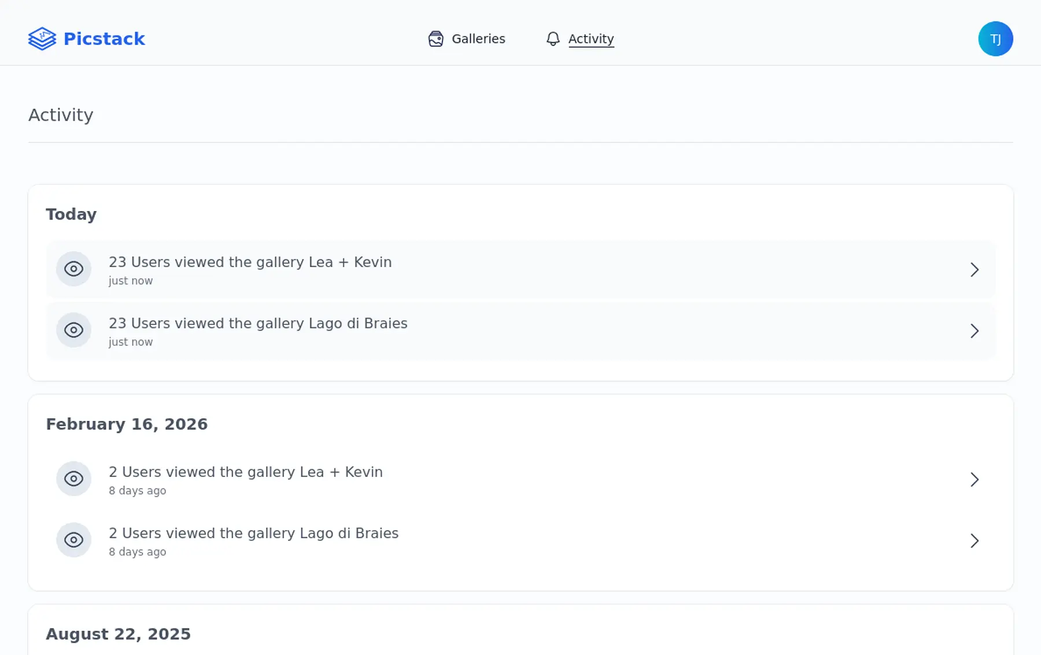The height and width of the screenshot is (655, 1041).
Task: Click the 2 Users viewed Lago di Braies entry
Action: point(253,533)
